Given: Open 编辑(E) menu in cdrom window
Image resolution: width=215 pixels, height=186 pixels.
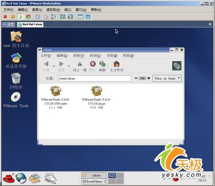Looking at the screenshot, I should pyautogui.click(x=62, y=55).
